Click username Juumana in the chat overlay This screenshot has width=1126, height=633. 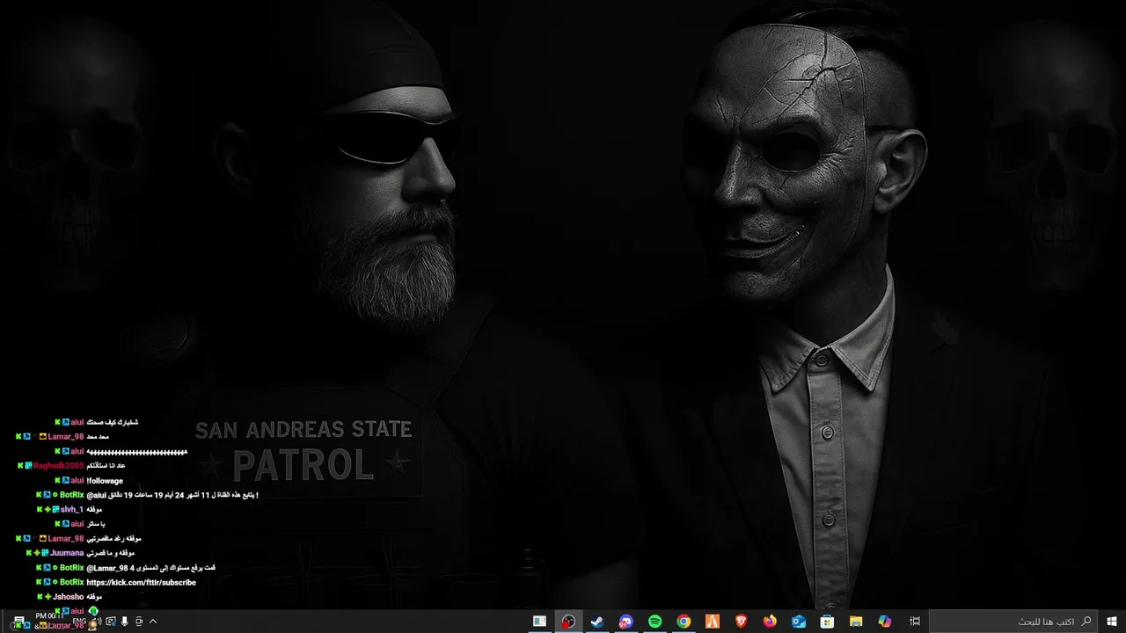[x=67, y=553]
